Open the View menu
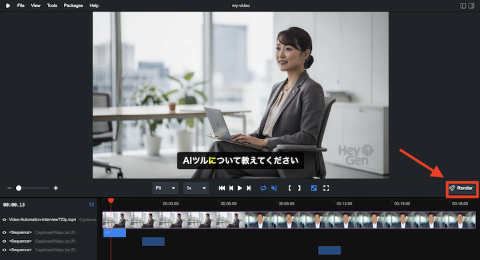 (x=35, y=5)
